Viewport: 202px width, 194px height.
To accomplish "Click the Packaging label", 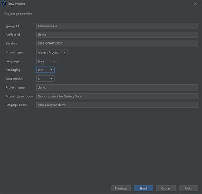I will tap(13, 70).
